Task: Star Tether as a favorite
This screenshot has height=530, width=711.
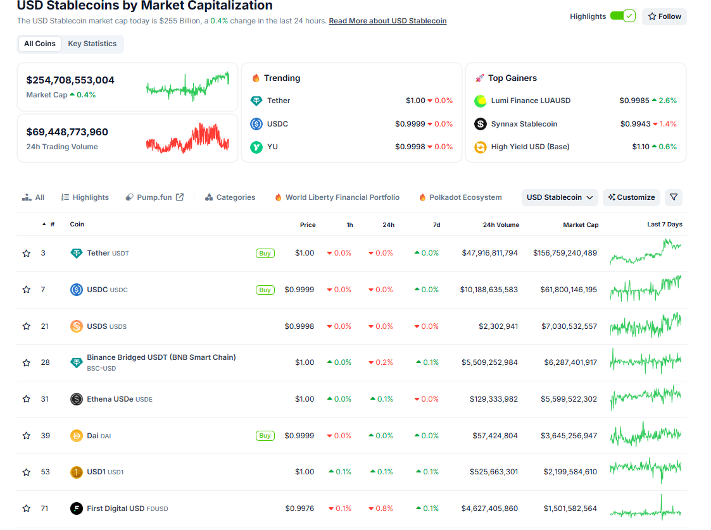Action: pyautogui.click(x=27, y=253)
